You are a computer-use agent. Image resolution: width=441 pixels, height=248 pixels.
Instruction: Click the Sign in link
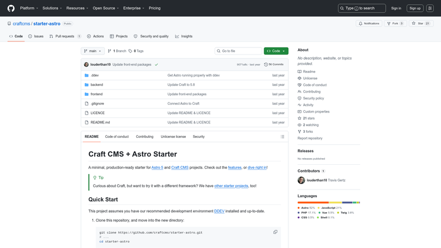[x=396, y=8]
